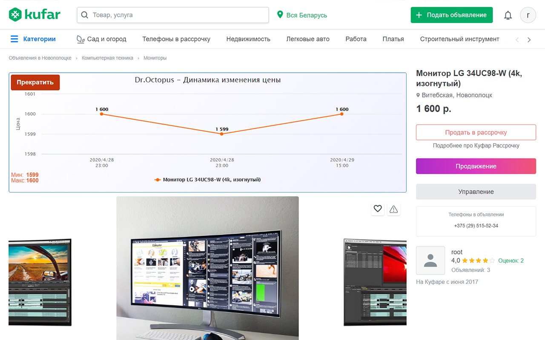Click Продать в рассрочку button
Viewport: 545px width, 340px height.
pyautogui.click(x=476, y=132)
